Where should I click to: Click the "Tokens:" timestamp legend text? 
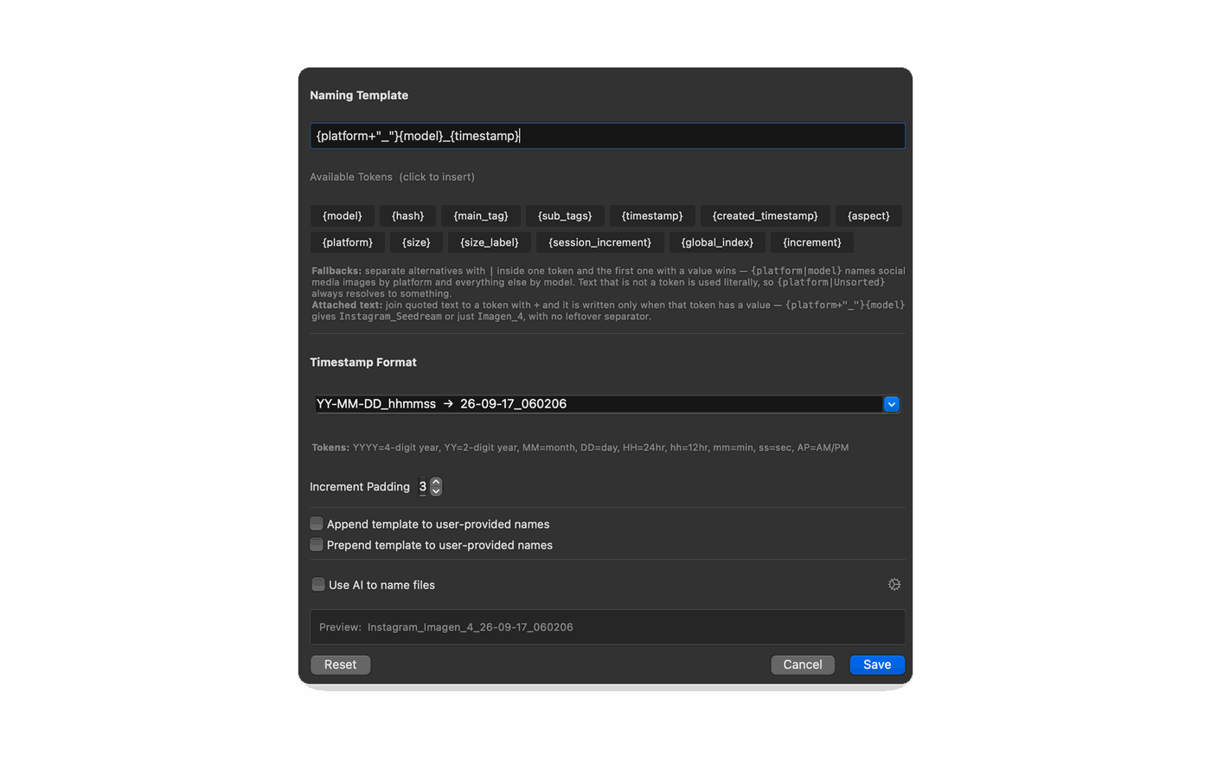point(580,447)
